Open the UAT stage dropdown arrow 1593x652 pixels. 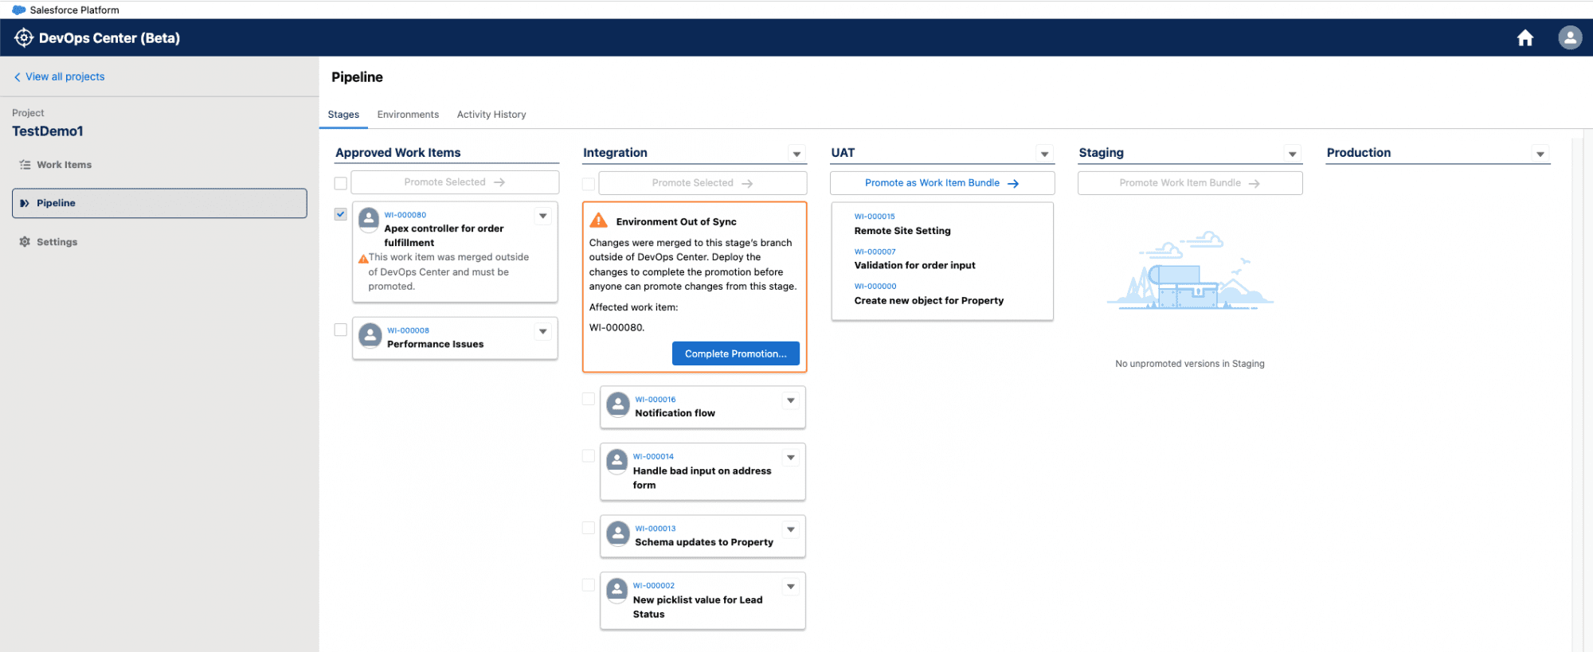tap(1044, 154)
